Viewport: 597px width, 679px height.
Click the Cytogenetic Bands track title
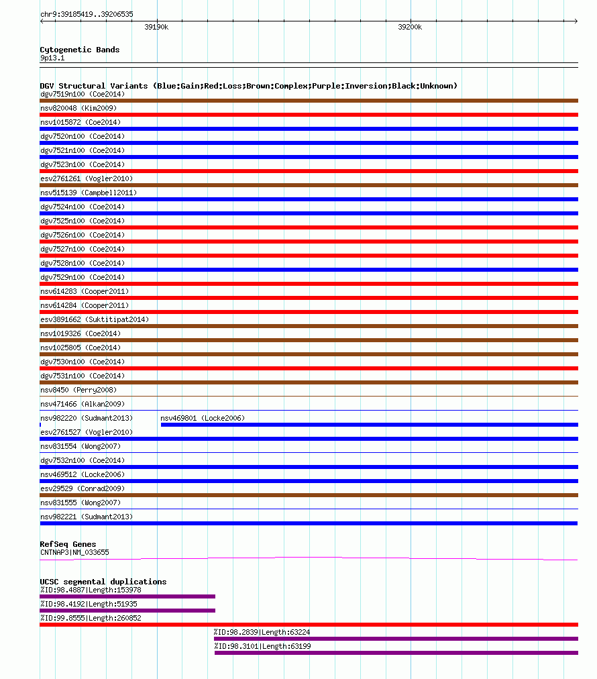pyautogui.click(x=80, y=50)
